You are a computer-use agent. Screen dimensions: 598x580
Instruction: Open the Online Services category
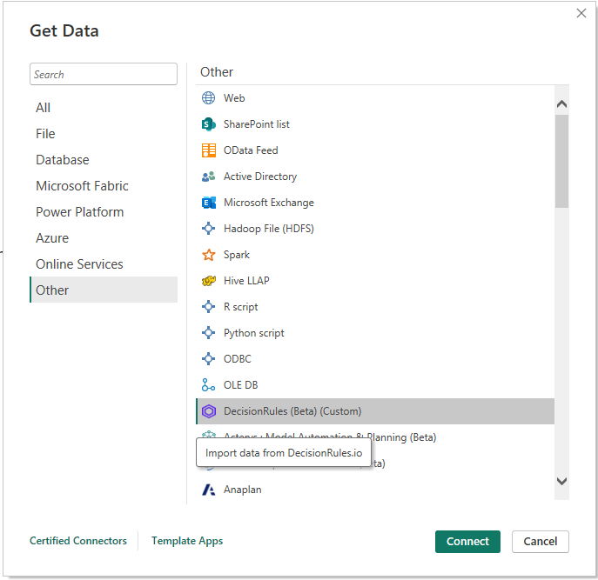[79, 264]
